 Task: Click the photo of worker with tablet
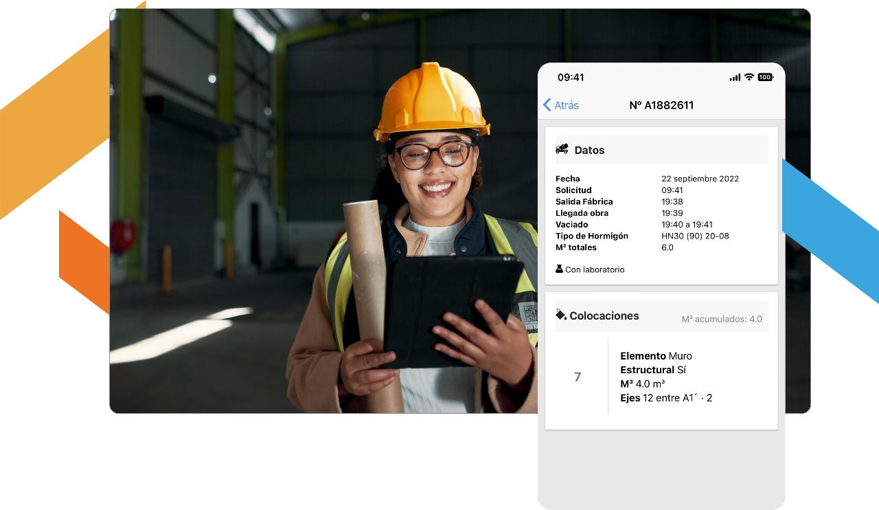pos(323,206)
